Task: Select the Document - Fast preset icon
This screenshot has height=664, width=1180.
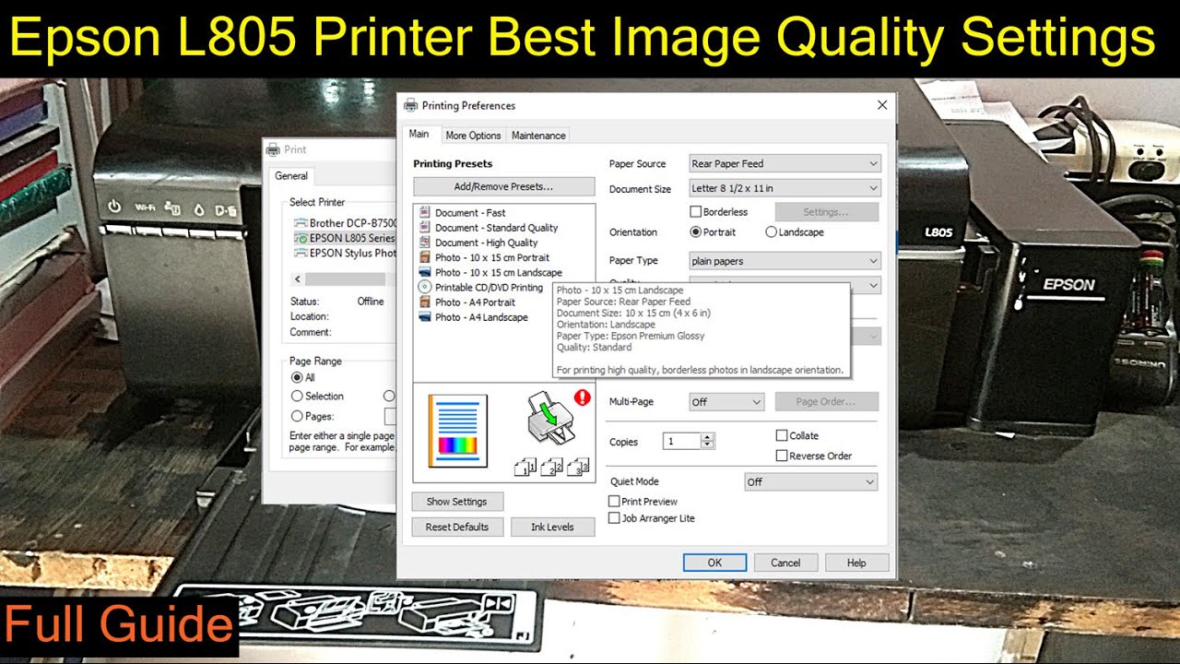Action: click(425, 212)
